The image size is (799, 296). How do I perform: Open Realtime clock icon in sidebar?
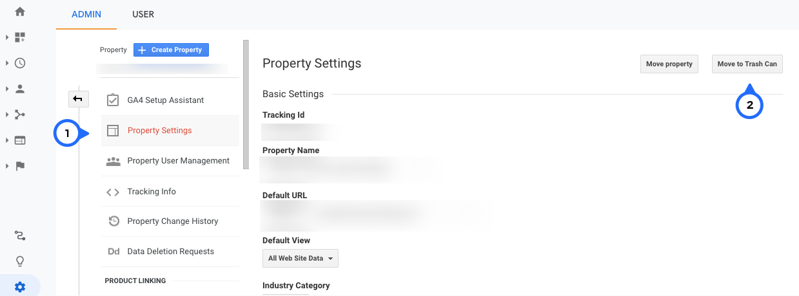(x=19, y=63)
